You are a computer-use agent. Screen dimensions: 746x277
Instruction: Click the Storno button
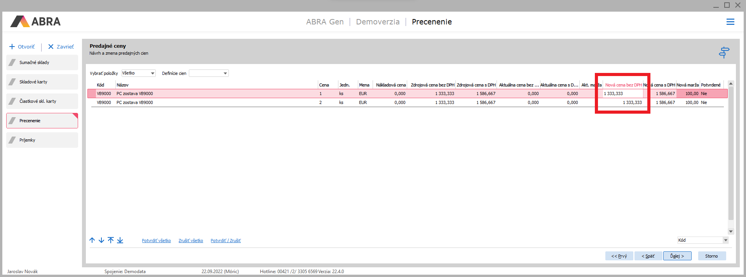(711, 256)
